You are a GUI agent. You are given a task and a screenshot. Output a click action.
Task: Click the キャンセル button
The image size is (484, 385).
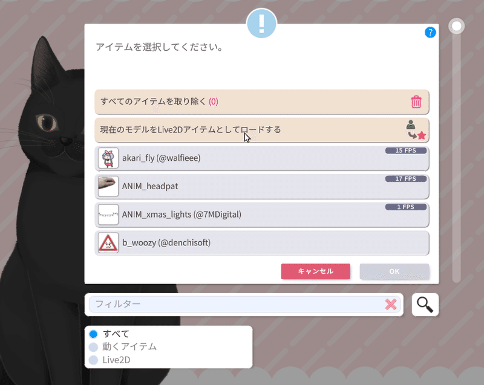315,271
